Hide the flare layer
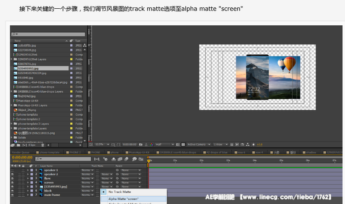Image resolution: width=345 pixels, height=204 pixels. (12, 178)
